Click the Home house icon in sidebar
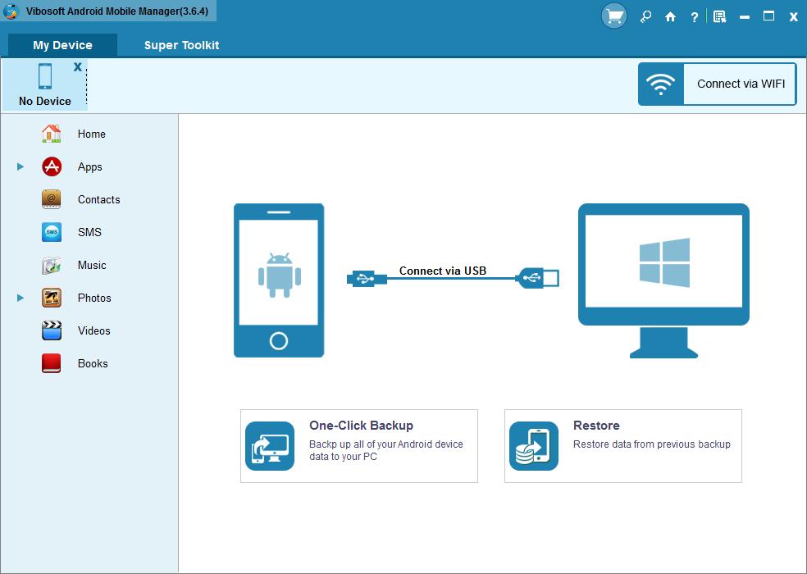Viewport: 807px width, 574px height. pos(52,134)
